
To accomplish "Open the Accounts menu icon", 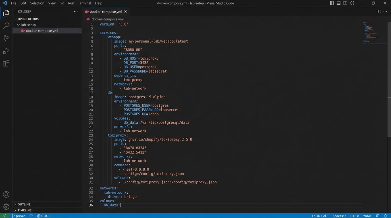I will (x=6, y=194).
